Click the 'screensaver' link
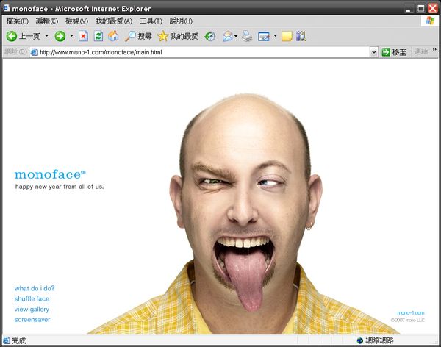This screenshot has width=441, height=347. point(32,320)
